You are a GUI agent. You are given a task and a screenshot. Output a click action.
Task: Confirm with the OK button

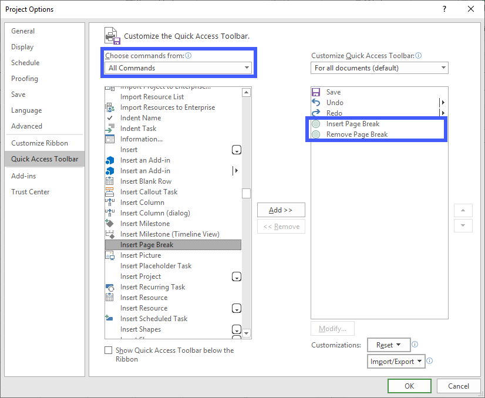[x=409, y=386]
